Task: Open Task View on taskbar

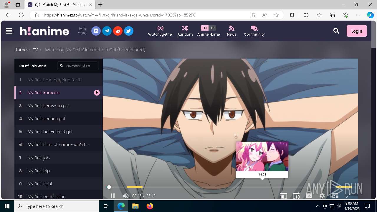Action: tap(106, 206)
